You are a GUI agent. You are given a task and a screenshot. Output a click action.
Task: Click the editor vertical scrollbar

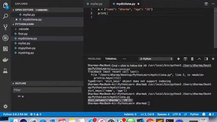(215, 28)
